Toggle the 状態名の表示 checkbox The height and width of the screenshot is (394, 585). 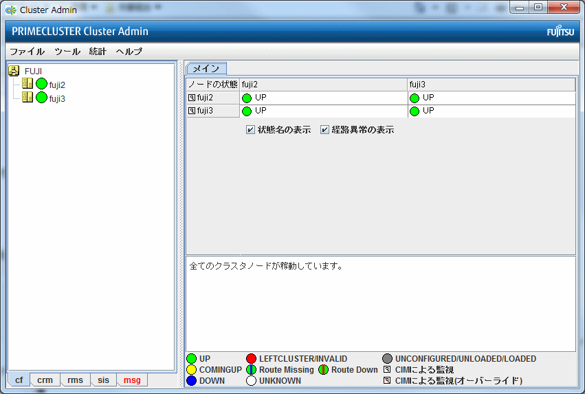tap(250, 130)
